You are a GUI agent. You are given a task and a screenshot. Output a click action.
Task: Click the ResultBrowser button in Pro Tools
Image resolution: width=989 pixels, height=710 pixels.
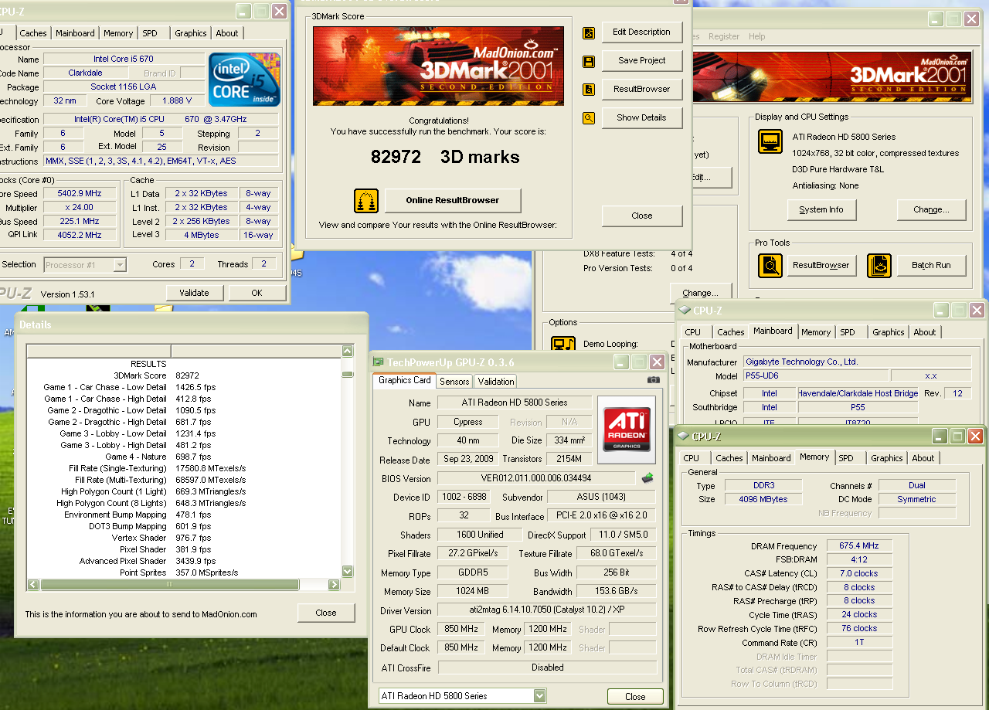[821, 266]
